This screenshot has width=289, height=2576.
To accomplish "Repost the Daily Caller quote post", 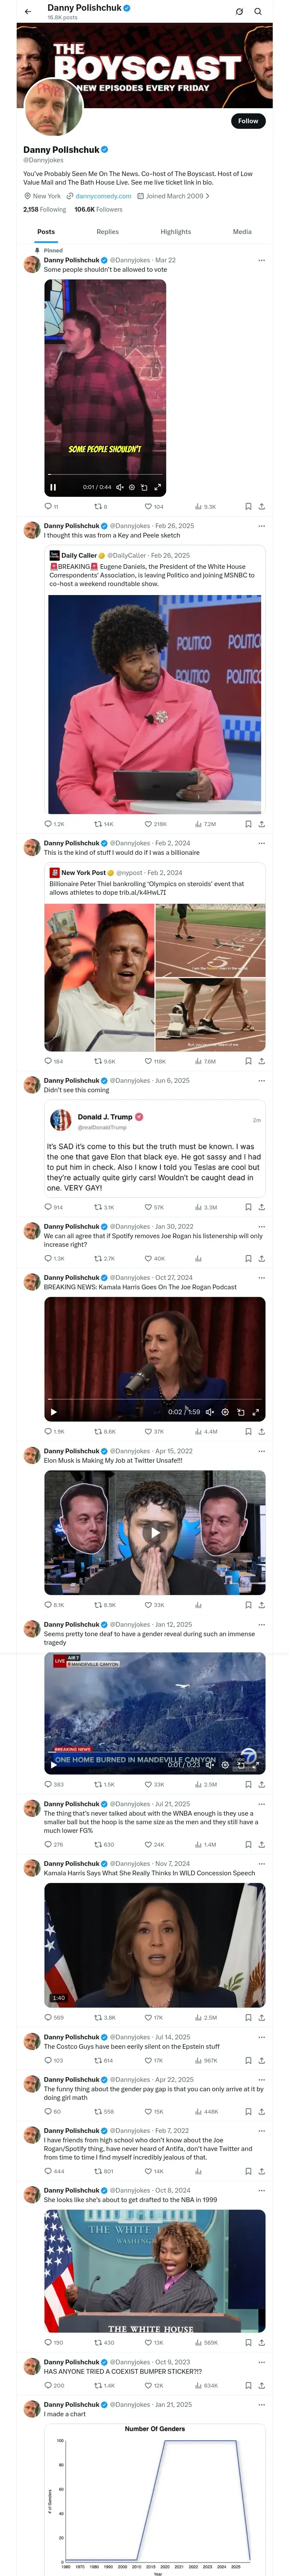I will coord(98,824).
